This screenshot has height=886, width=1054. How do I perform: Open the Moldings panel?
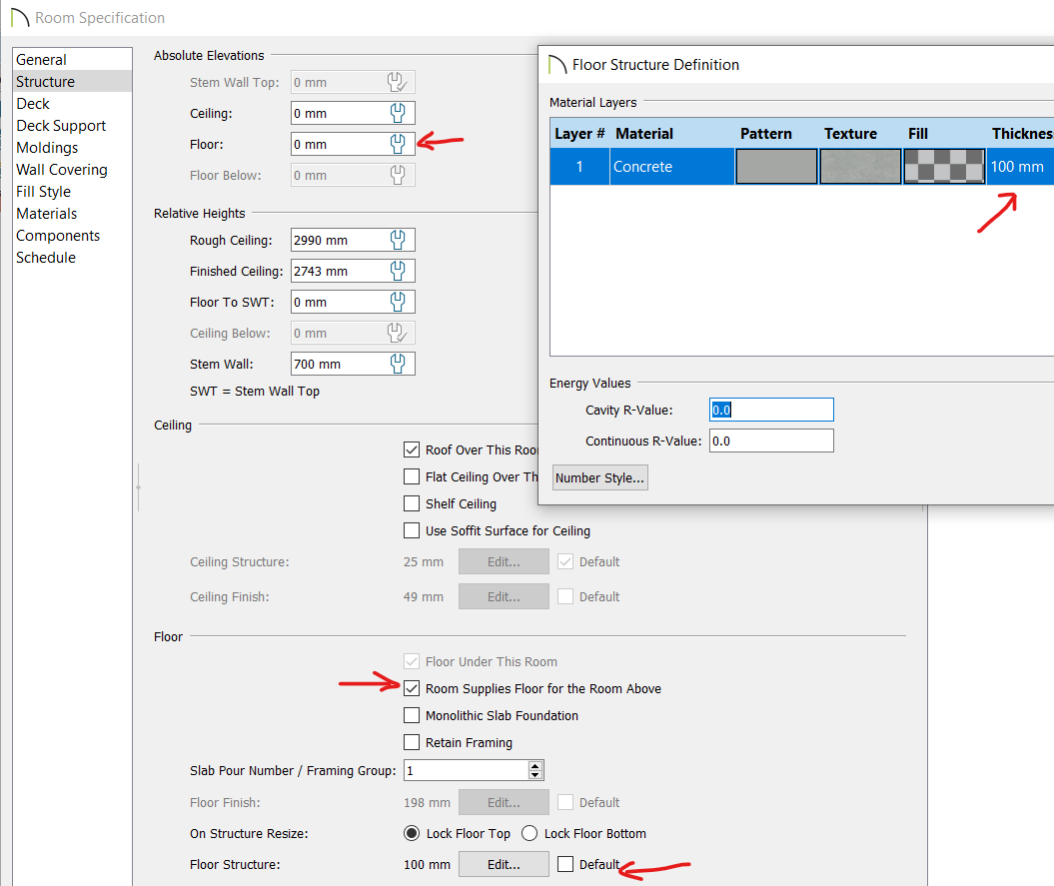72,147
